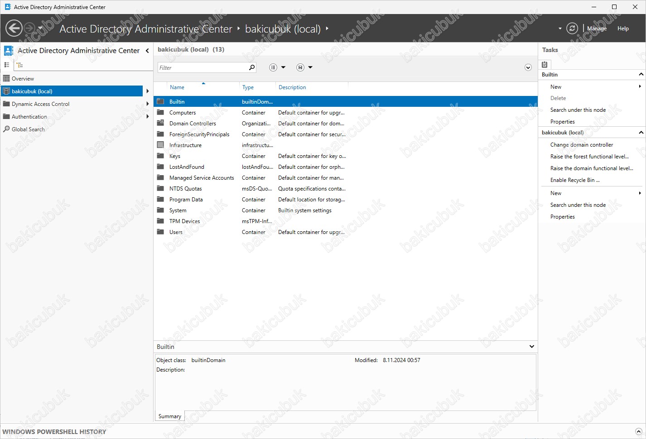
Task: Sort by Type column header
Action: [x=248, y=87]
